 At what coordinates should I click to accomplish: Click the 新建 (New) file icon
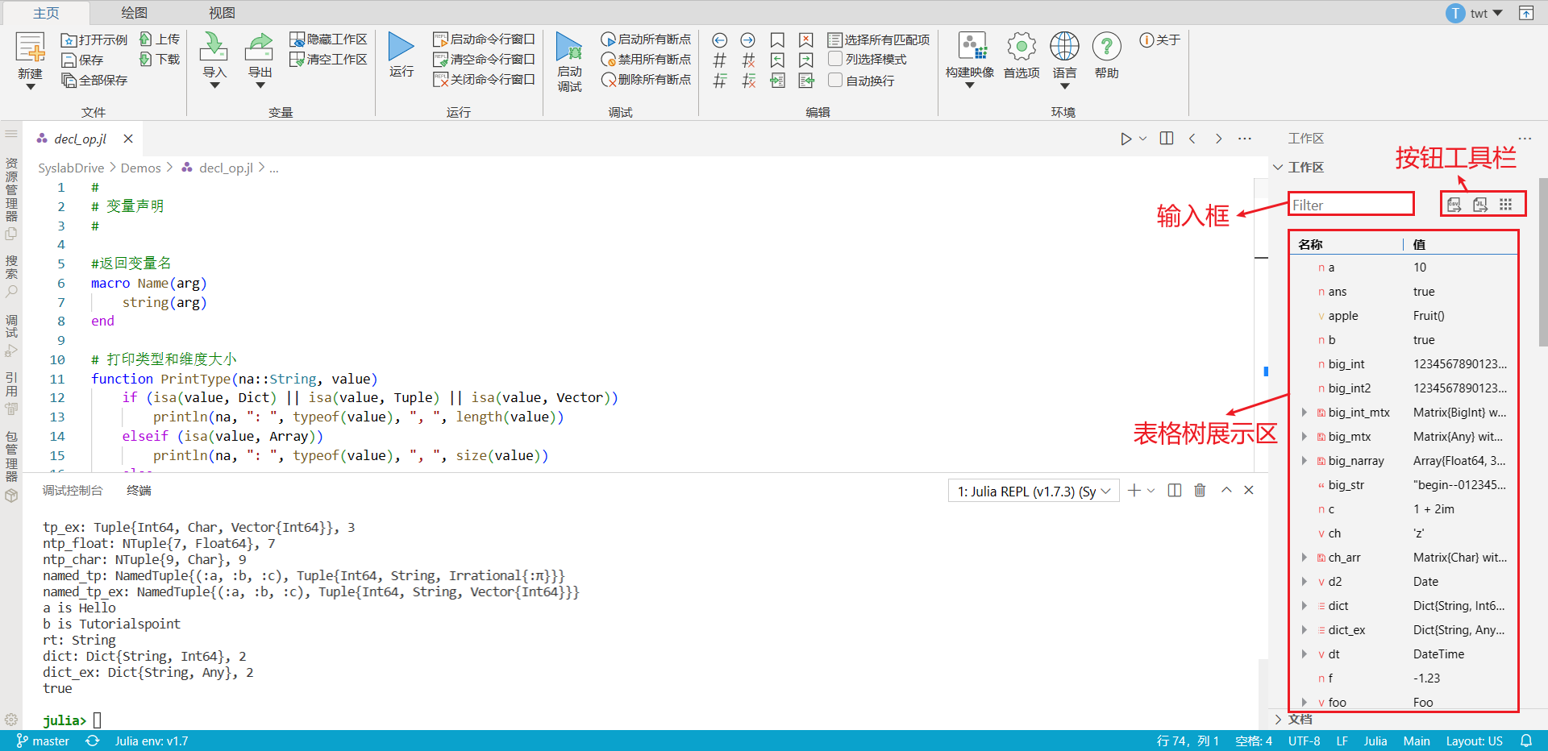(31, 48)
